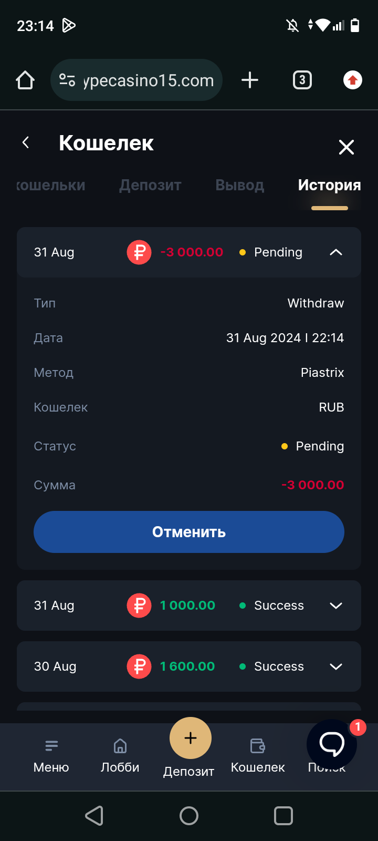The width and height of the screenshot is (378, 841).
Task: Open the tab switcher showing 3 tabs
Action: coord(302,80)
